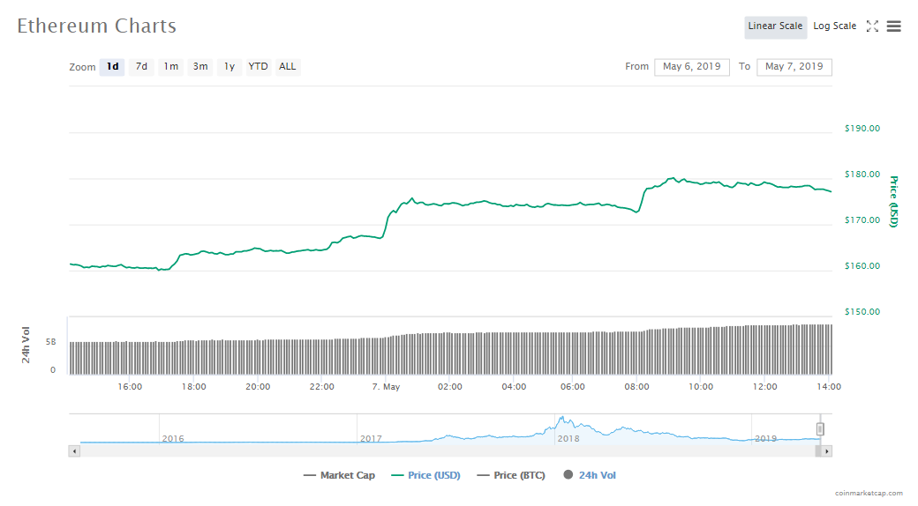Viewport: 918px width, 506px height.
Task: Click the navigator scrollbar right arrow
Action: 826,451
